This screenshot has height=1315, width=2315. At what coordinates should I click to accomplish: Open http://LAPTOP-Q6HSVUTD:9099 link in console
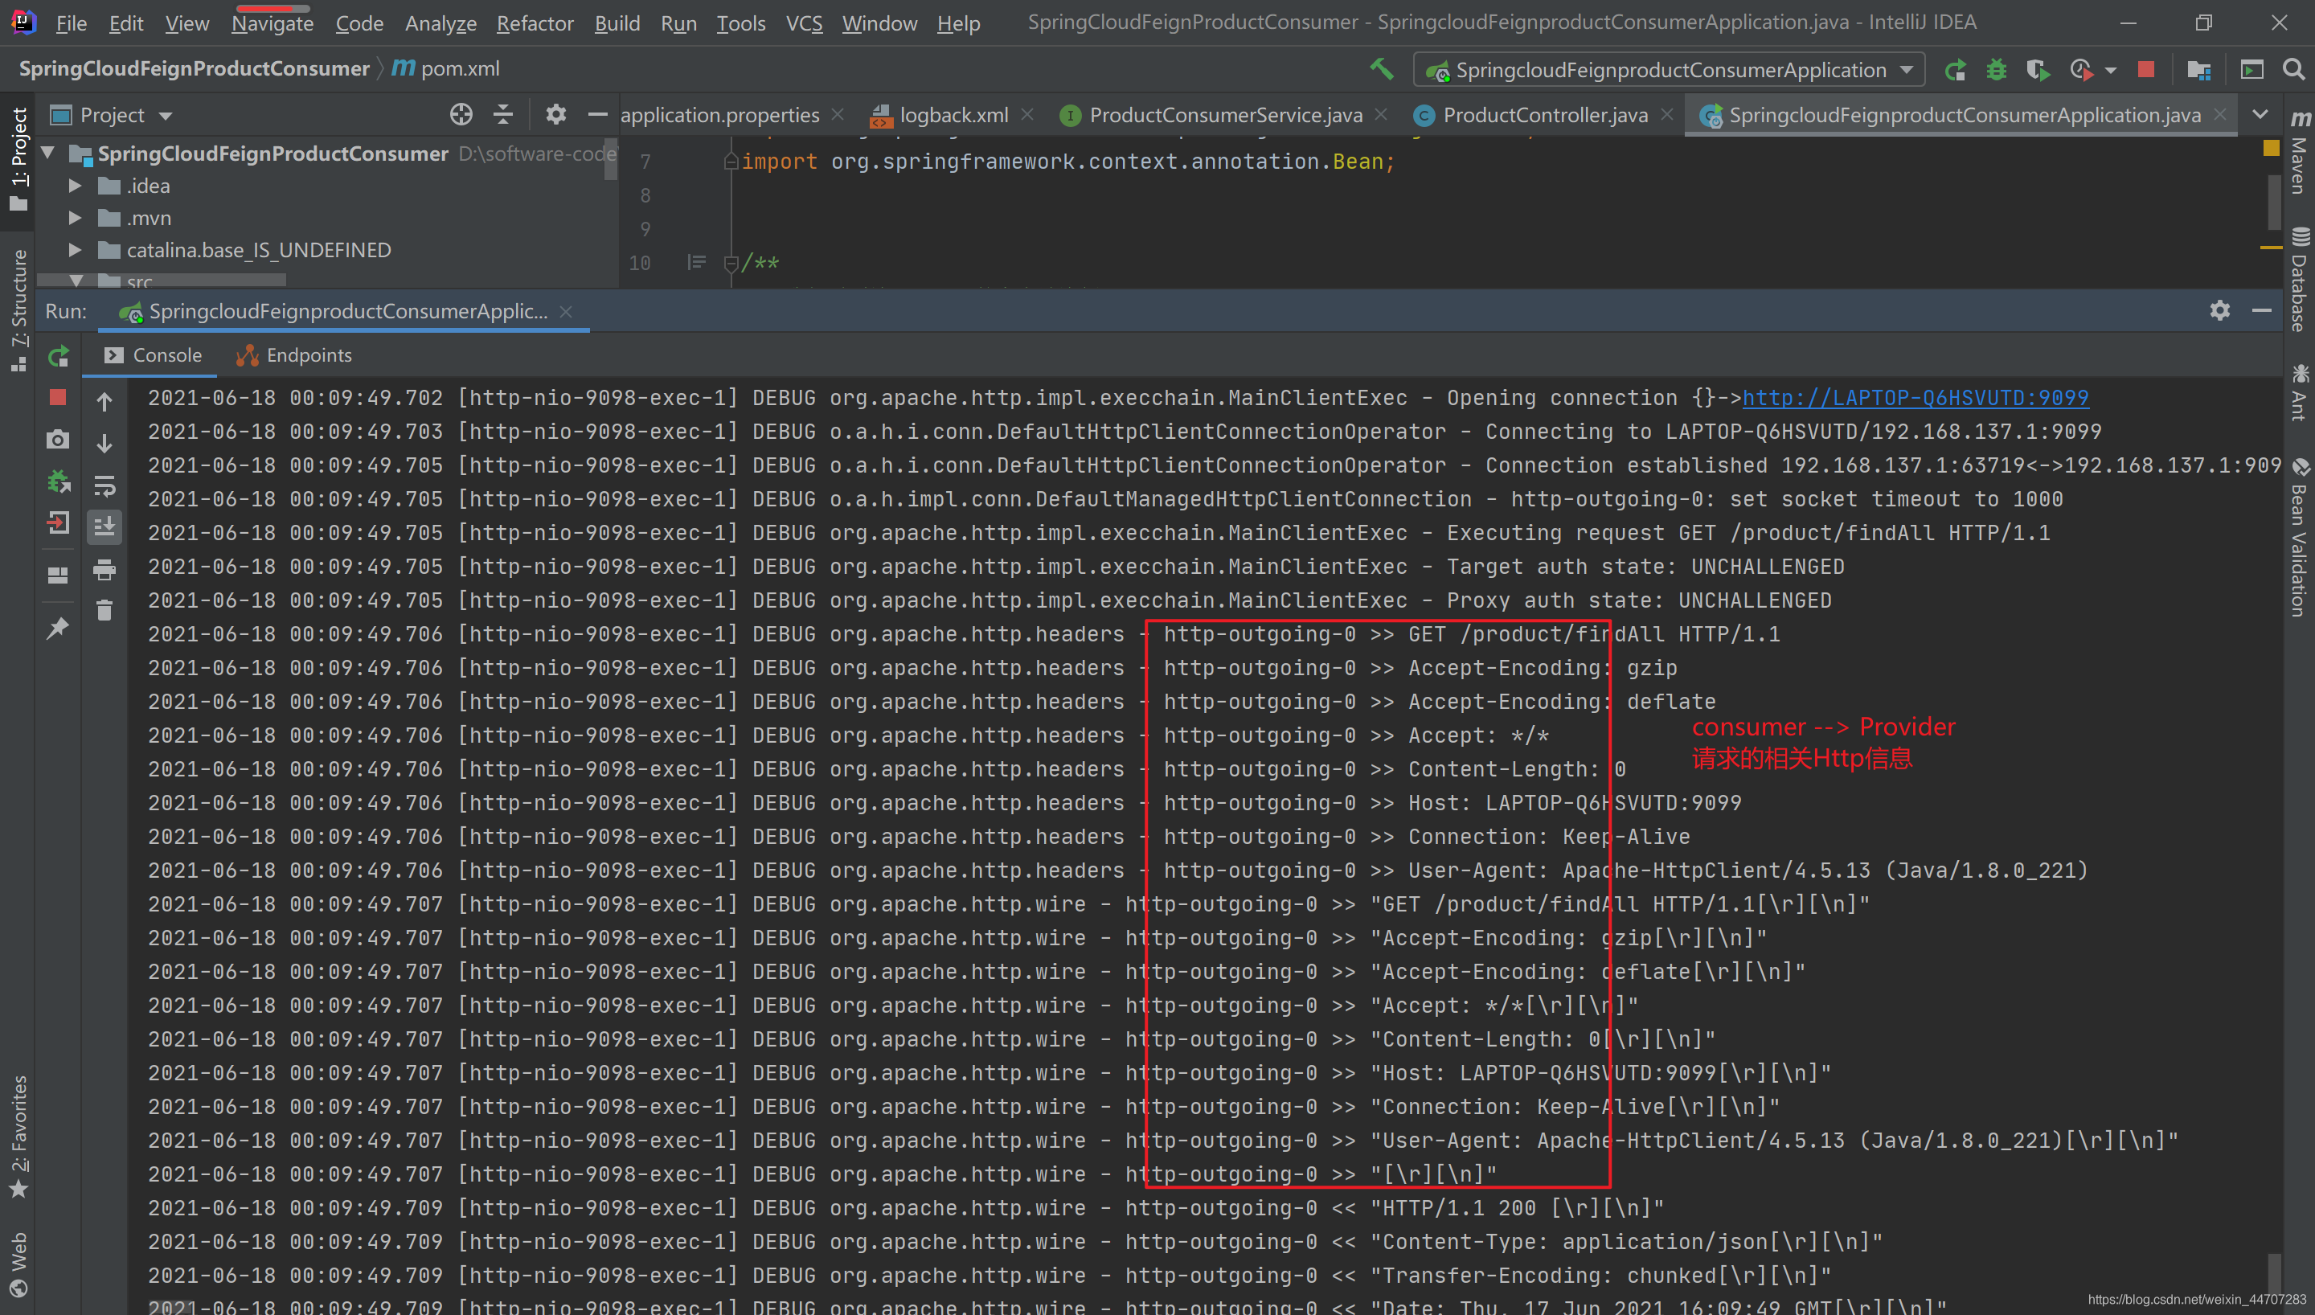point(1915,399)
